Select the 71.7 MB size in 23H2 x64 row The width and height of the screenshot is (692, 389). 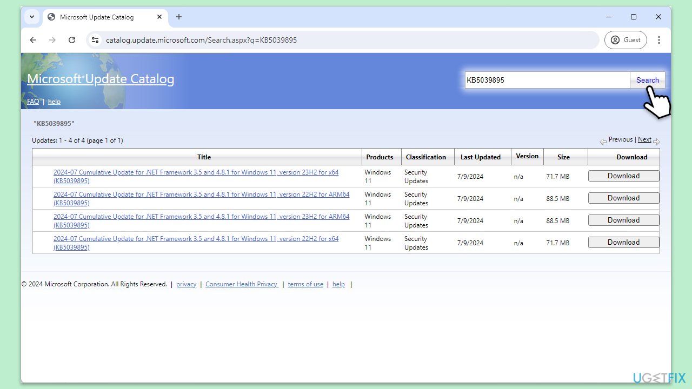click(557, 177)
